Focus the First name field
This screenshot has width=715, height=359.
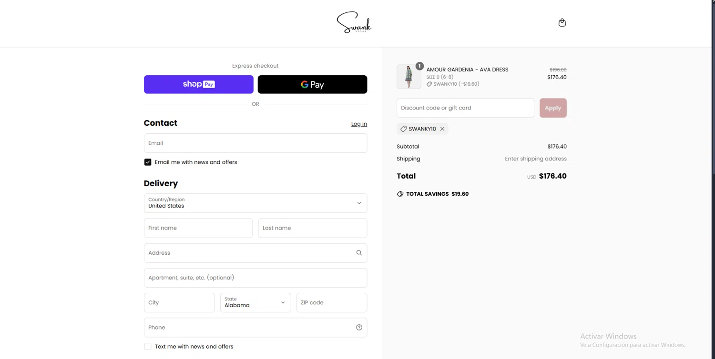pyautogui.click(x=198, y=228)
